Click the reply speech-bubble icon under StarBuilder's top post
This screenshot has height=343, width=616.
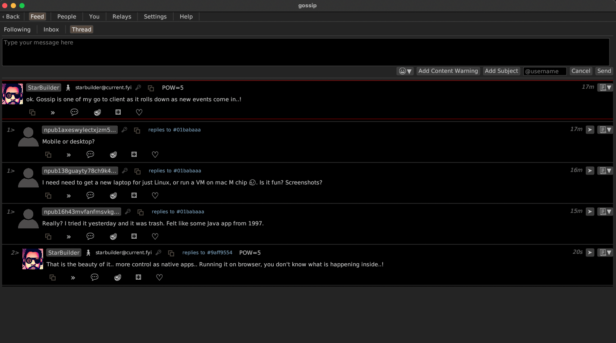coord(74,112)
